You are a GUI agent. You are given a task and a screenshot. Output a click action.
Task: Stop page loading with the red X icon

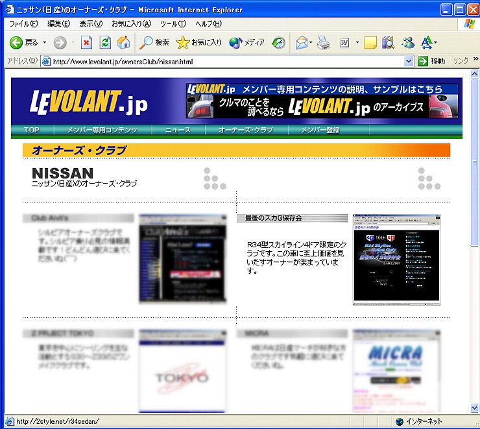click(x=86, y=43)
